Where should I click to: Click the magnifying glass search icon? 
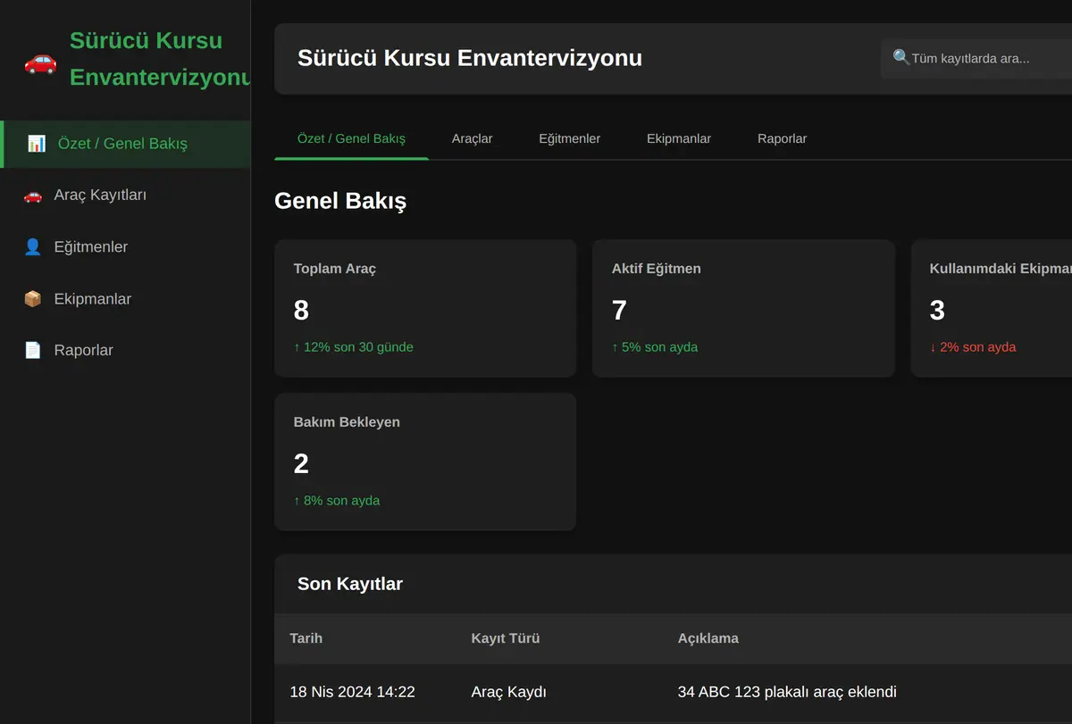901,58
